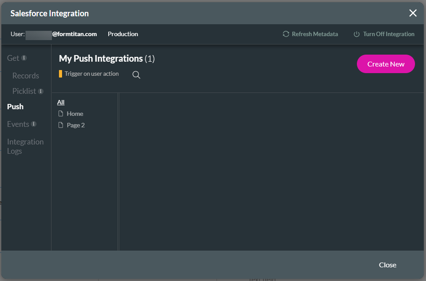
Task: Click the My Push Integrations heading
Action: click(107, 59)
